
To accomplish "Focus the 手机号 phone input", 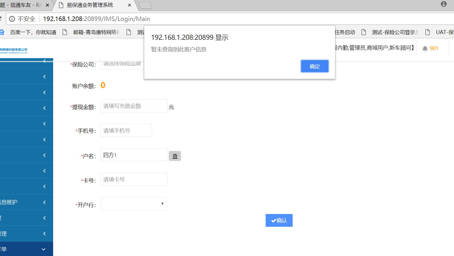I will click(126, 130).
